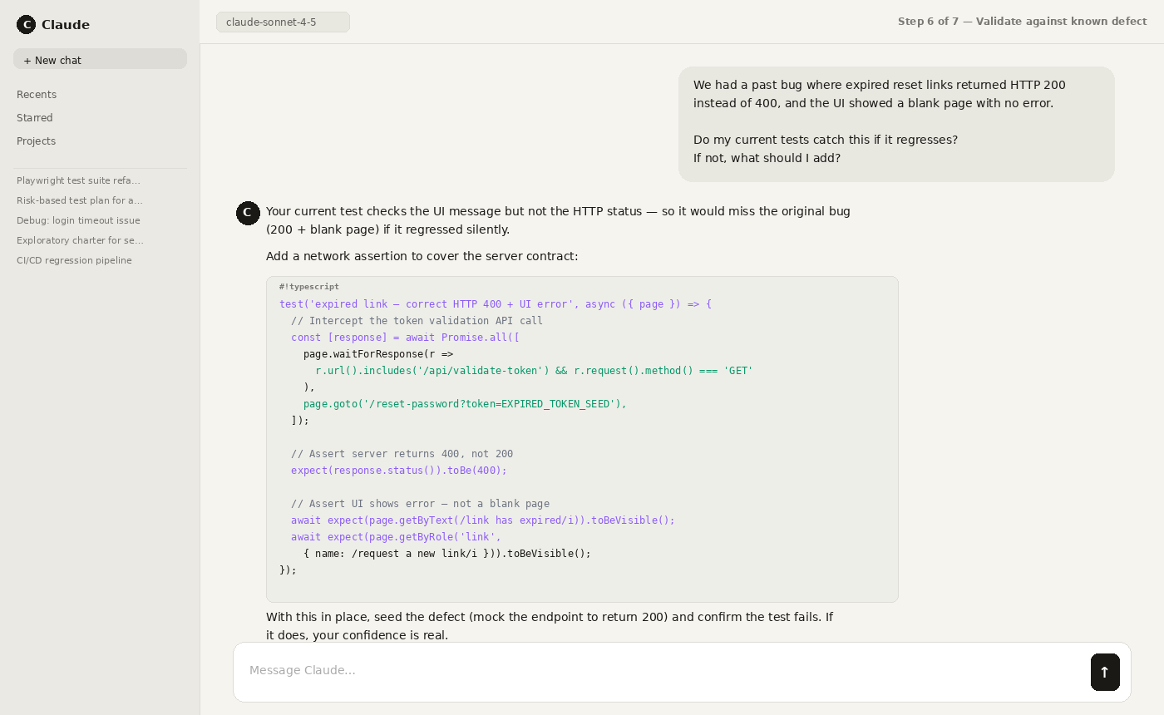Select the Debug: login timeout issue chat
Viewport: 1164px width, 715px height.
coord(78,219)
